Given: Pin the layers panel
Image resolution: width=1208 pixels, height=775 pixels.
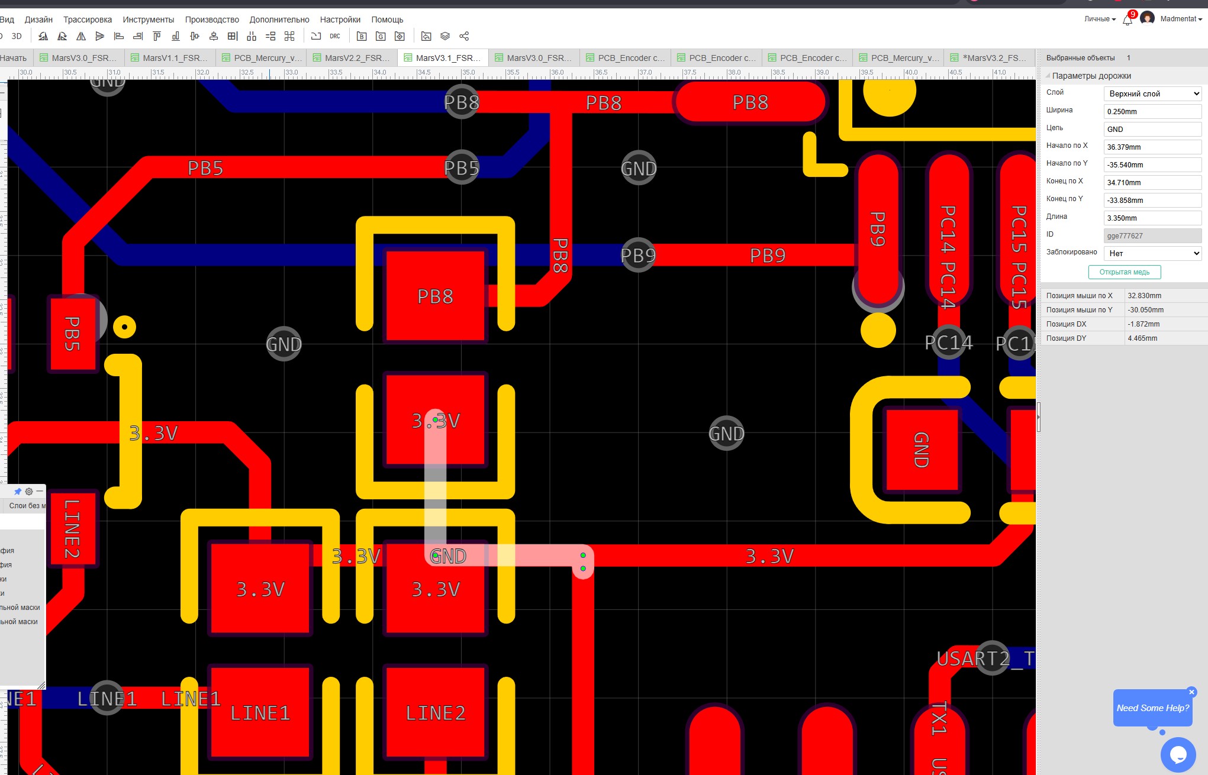Looking at the screenshot, I should tap(18, 491).
